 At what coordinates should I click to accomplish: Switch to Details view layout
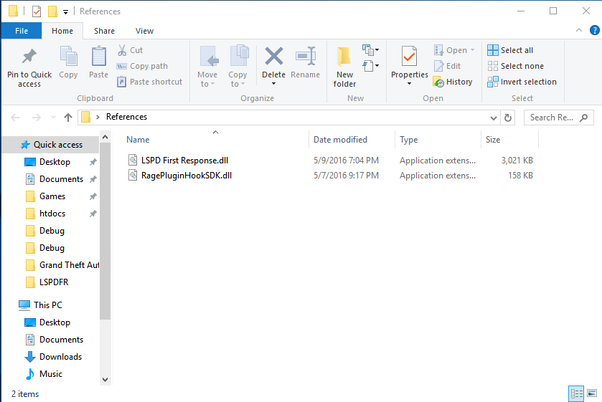click(x=576, y=393)
